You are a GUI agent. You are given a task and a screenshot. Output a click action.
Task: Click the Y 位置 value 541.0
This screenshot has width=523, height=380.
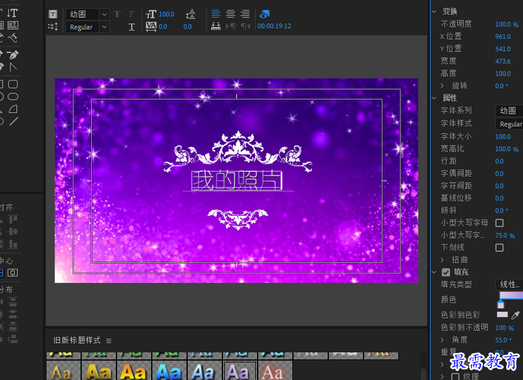coord(502,49)
